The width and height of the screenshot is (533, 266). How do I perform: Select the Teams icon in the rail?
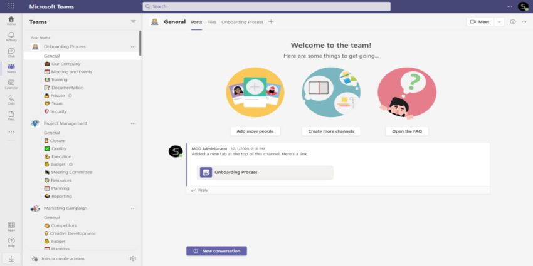(x=11, y=68)
